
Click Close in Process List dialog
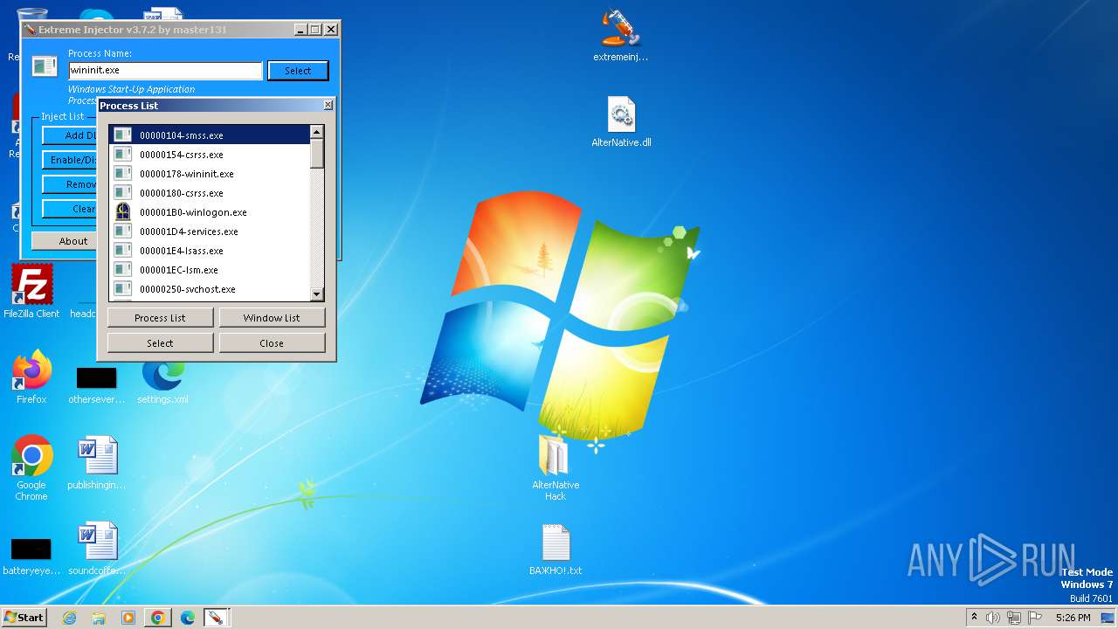tap(272, 343)
